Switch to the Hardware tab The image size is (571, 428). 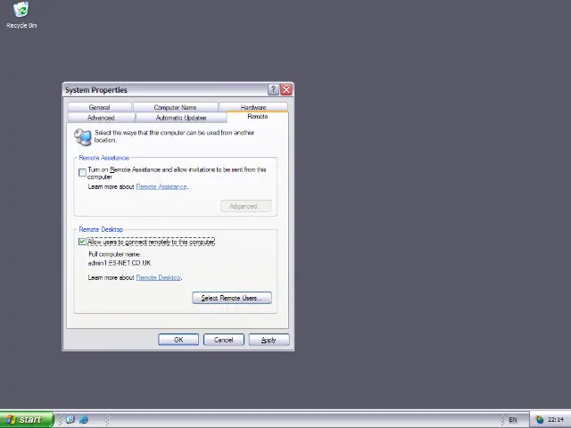[253, 107]
